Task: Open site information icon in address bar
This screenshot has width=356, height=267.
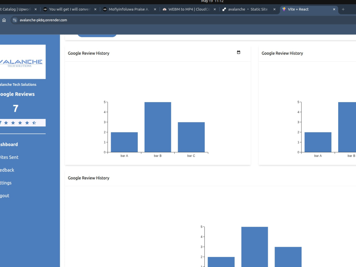Action: click(15, 20)
